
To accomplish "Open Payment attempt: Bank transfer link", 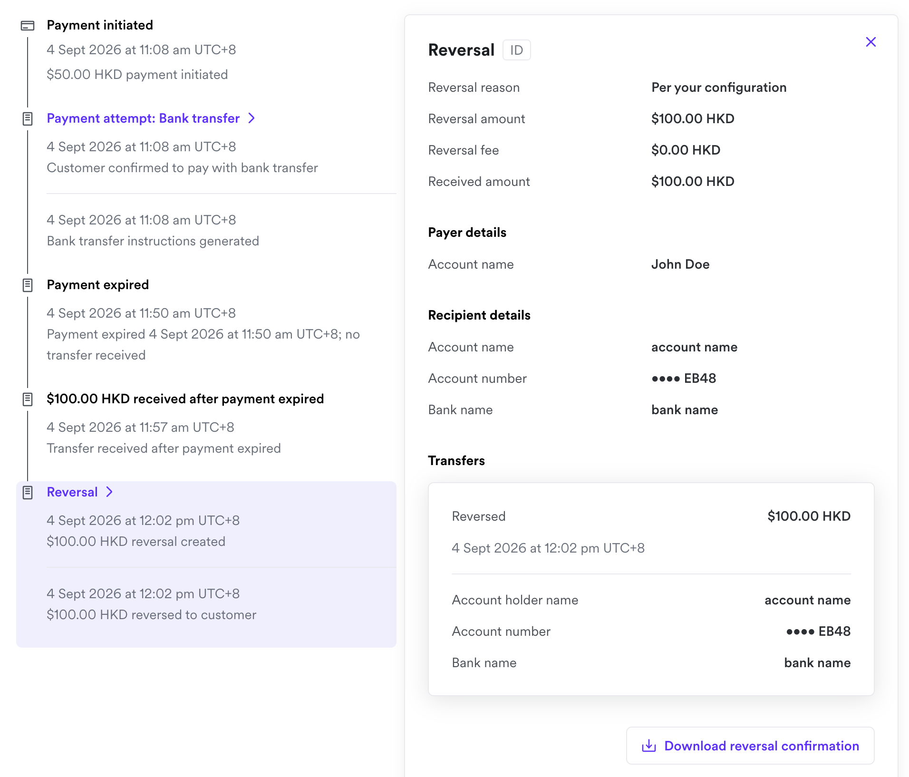I will (143, 118).
